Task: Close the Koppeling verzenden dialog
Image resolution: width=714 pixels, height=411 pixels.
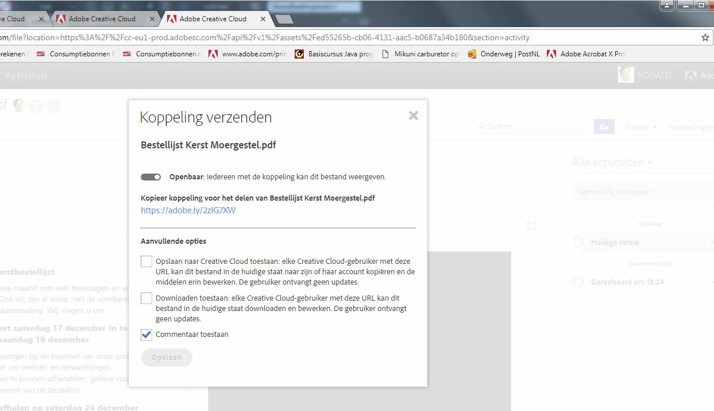Action: tap(413, 116)
